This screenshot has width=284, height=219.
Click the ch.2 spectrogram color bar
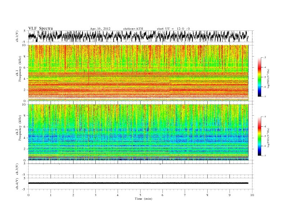coord(260,136)
